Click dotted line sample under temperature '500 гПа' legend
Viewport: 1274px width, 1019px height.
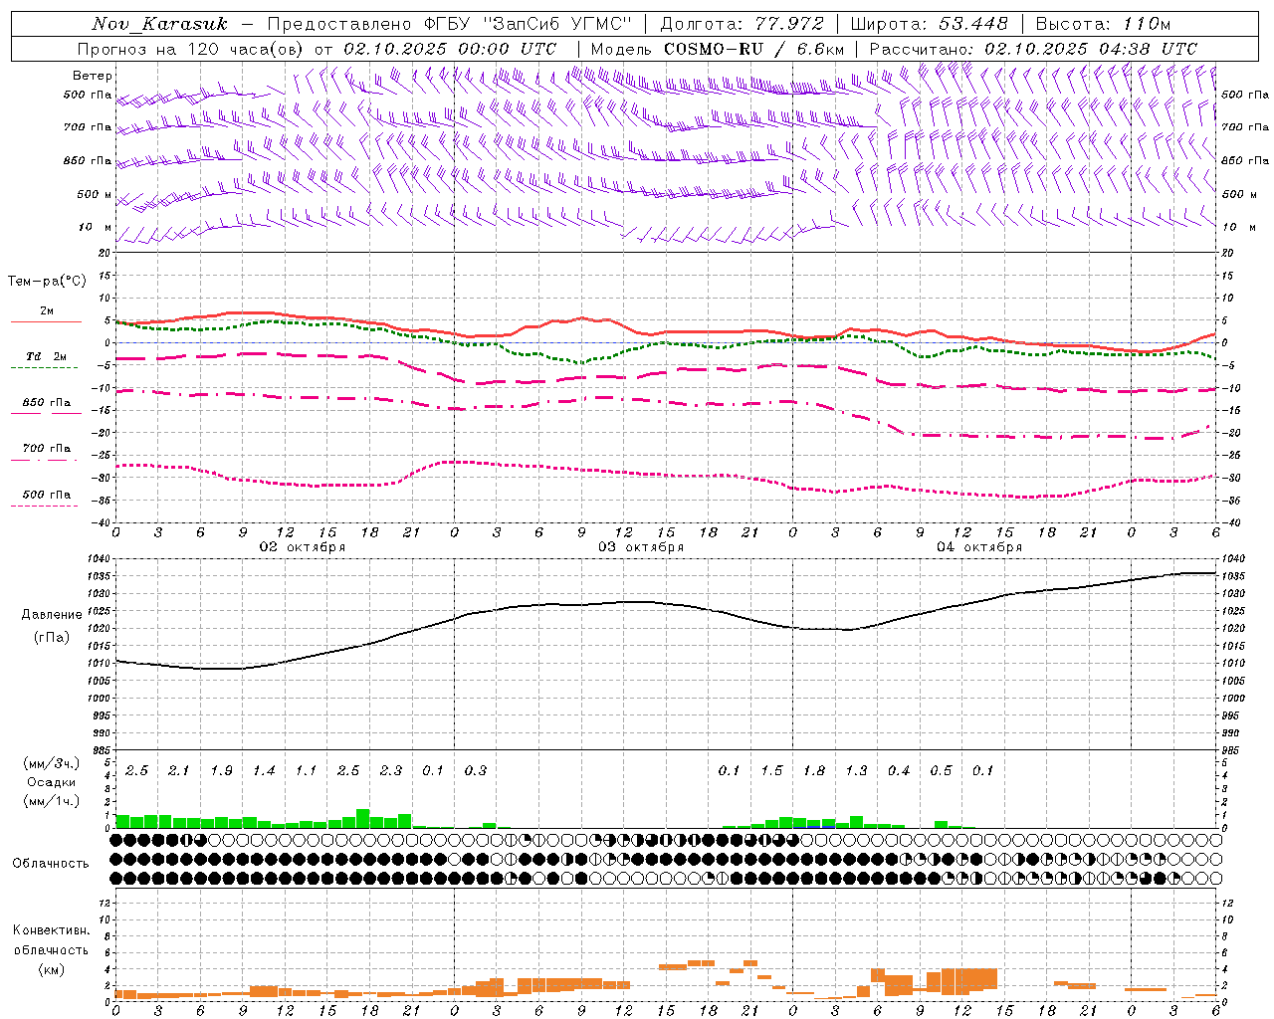click(44, 507)
